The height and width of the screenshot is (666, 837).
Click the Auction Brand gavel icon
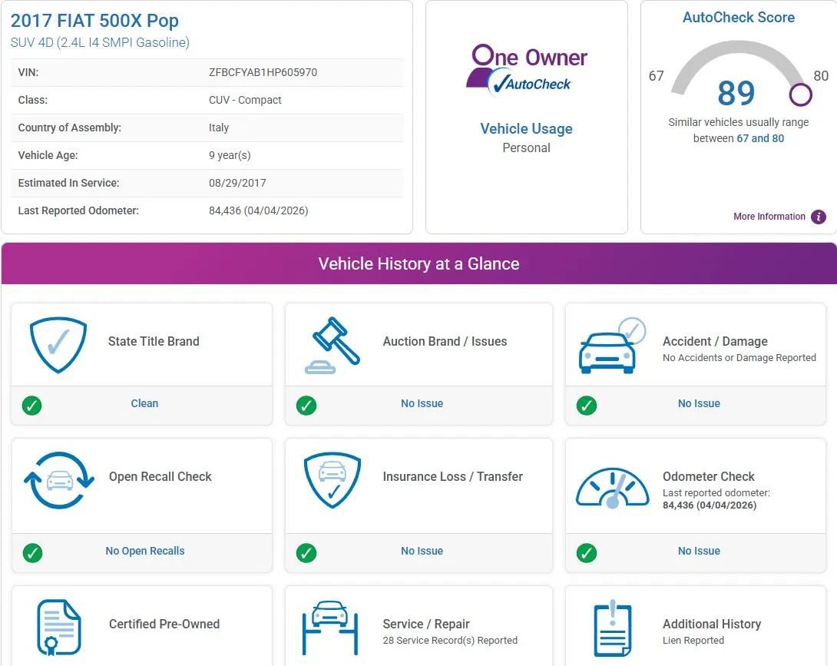click(x=332, y=345)
